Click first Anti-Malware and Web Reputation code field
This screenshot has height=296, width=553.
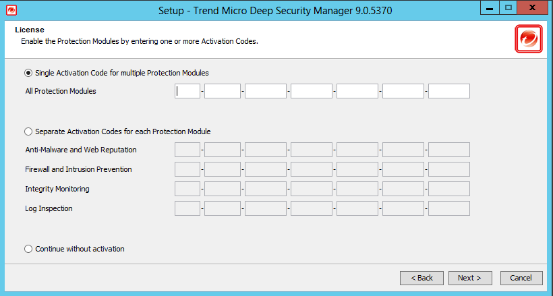coord(187,150)
